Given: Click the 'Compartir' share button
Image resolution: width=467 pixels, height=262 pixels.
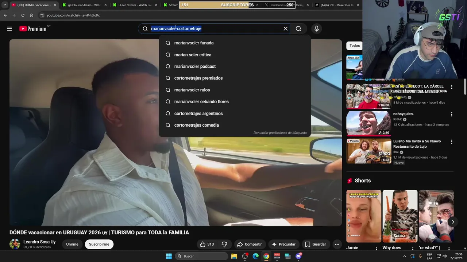Looking at the screenshot, I should pyautogui.click(x=249, y=244).
